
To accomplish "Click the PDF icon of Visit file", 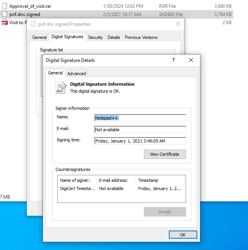I will tap(5, 23).
